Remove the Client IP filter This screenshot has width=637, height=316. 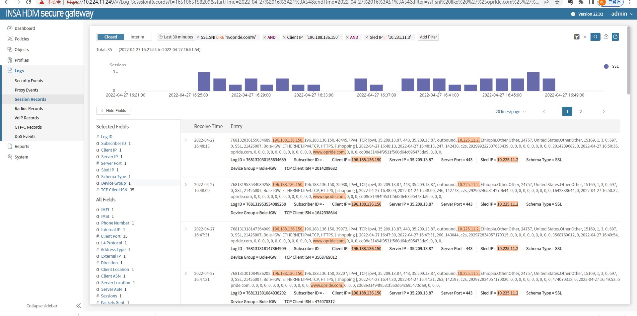284,37
